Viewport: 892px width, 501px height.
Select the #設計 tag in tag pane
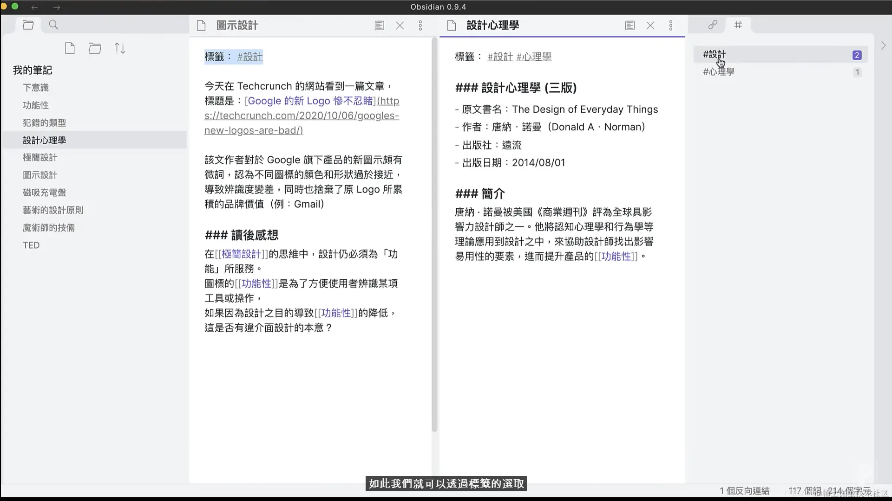pos(714,55)
